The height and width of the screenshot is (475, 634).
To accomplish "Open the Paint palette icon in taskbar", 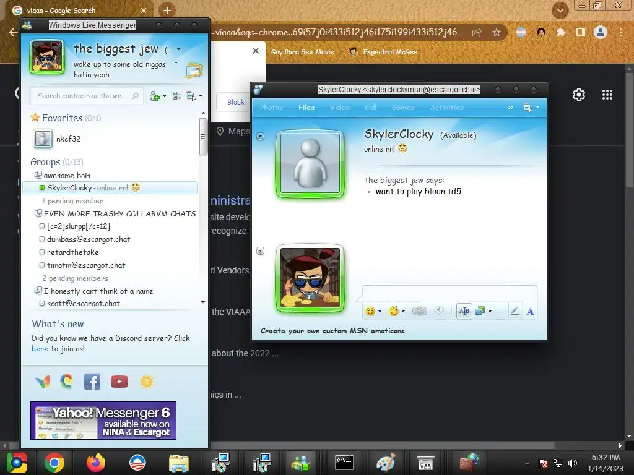I will [386, 463].
